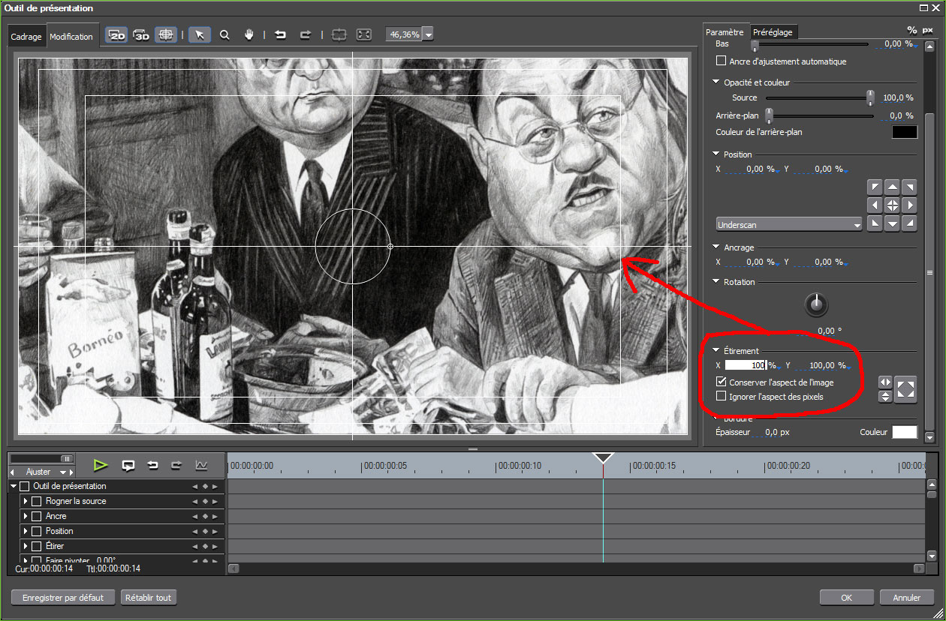Select the arrow selection tool

[x=199, y=35]
